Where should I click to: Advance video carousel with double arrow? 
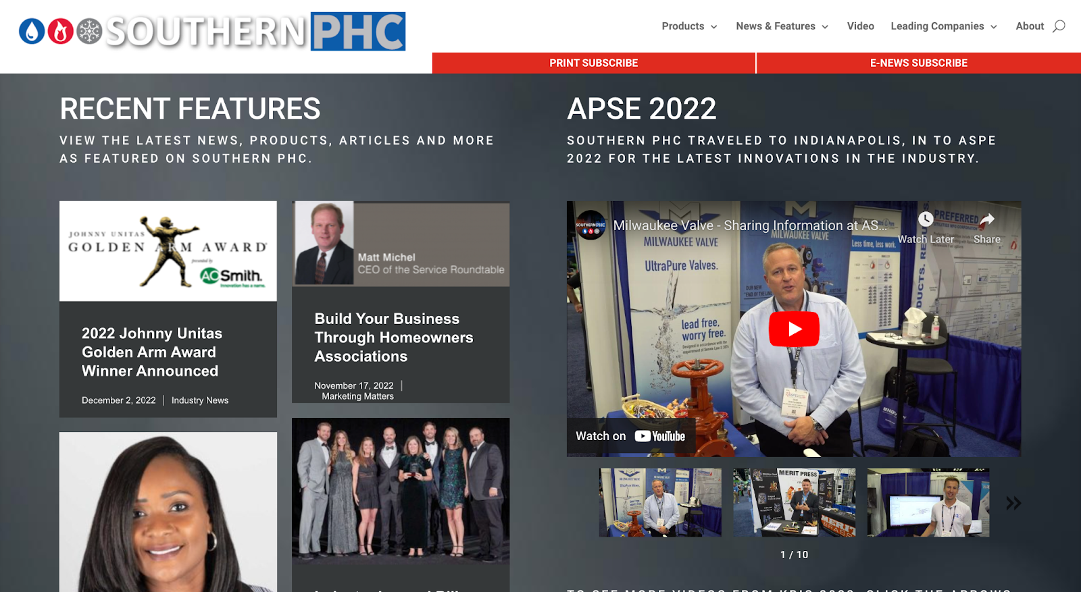tap(1013, 503)
